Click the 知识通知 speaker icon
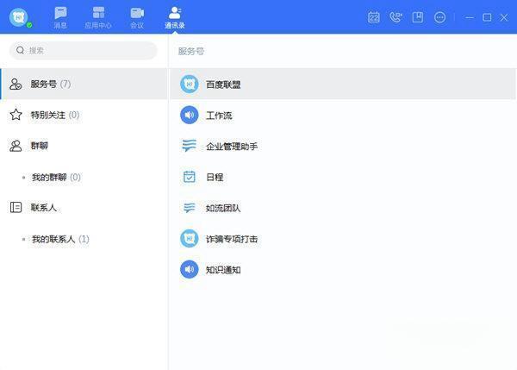This screenshot has height=370, width=517. tap(190, 269)
